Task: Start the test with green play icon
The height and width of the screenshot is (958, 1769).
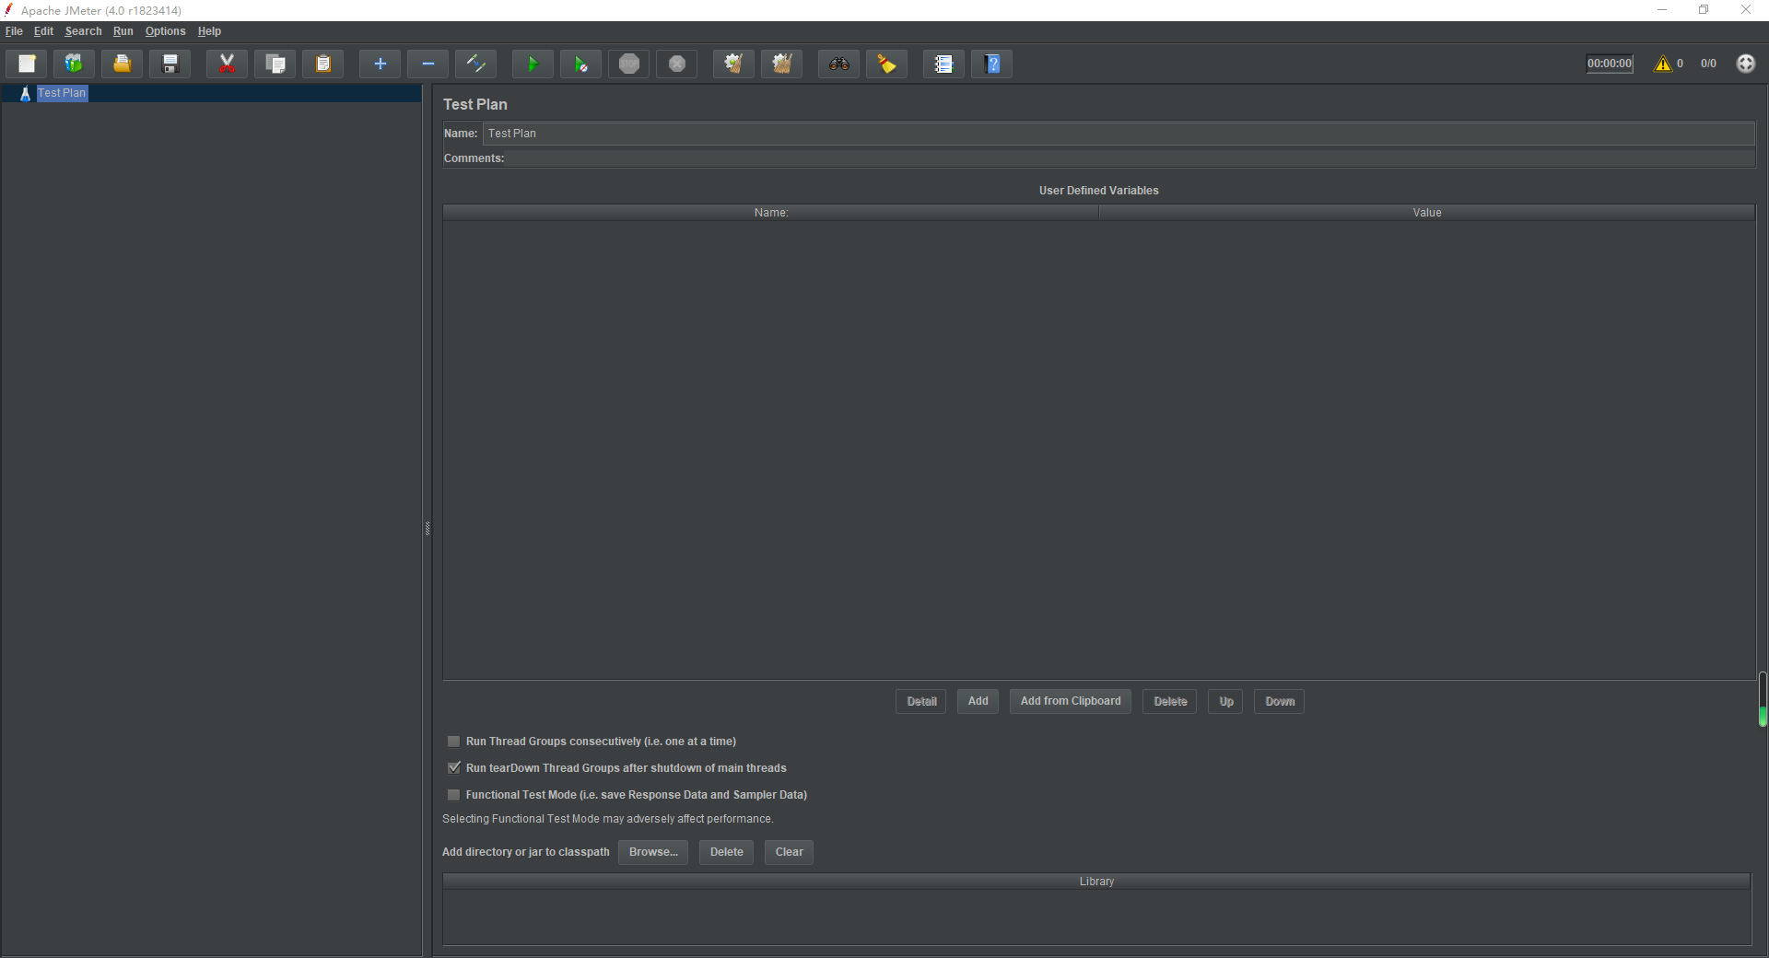Action: tap(533, 64)
